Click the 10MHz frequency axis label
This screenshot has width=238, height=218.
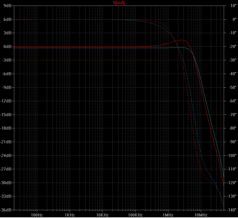point(201,215)
